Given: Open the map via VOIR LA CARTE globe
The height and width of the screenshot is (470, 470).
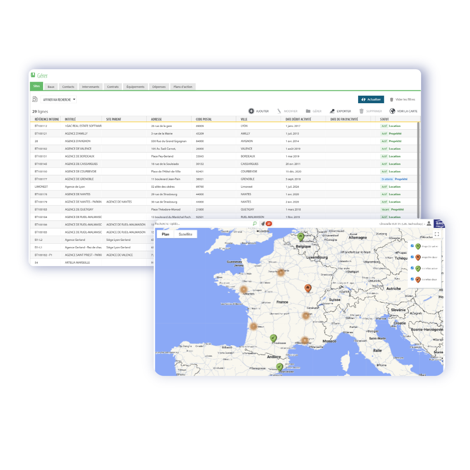Looking at the screenshot, I should pos(392,111).
